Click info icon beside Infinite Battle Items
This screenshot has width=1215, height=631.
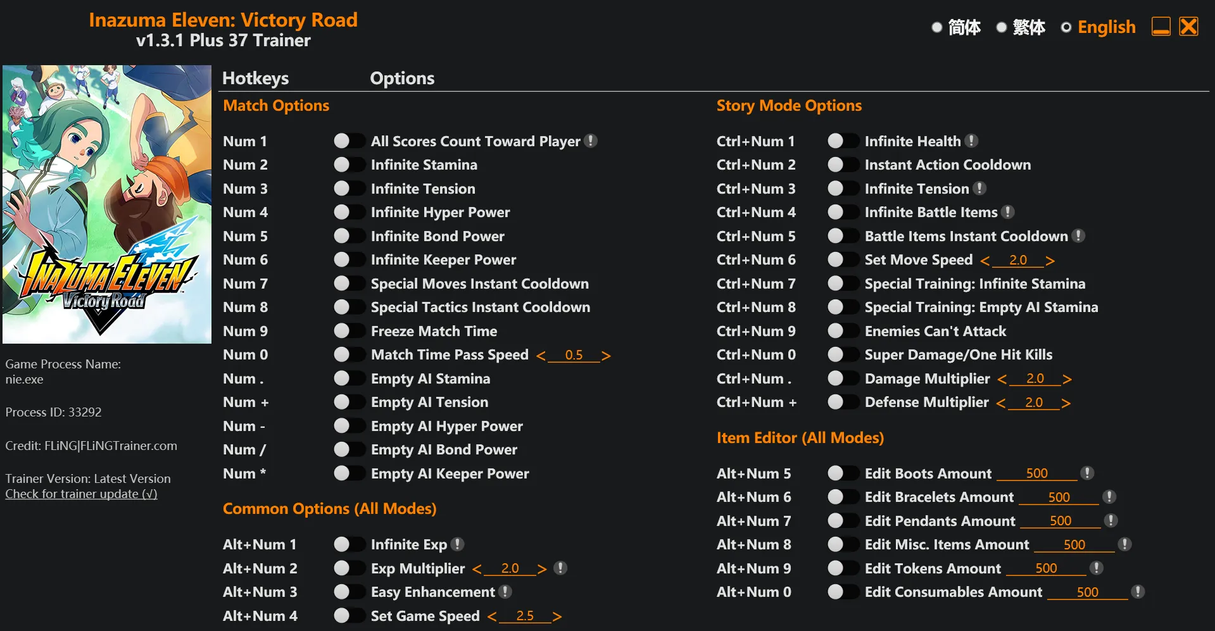[x=1008, y=212]
